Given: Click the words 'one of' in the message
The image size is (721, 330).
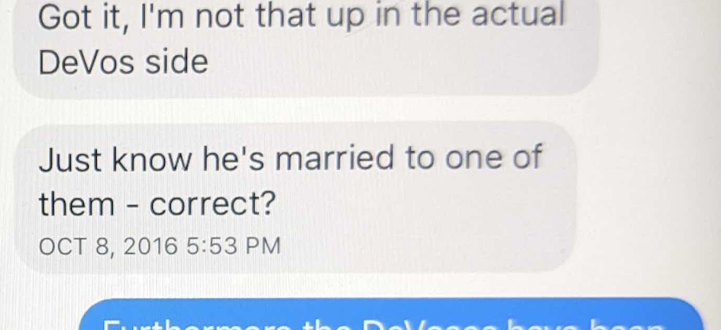Looking at the screenshot, I should [493, 158].
